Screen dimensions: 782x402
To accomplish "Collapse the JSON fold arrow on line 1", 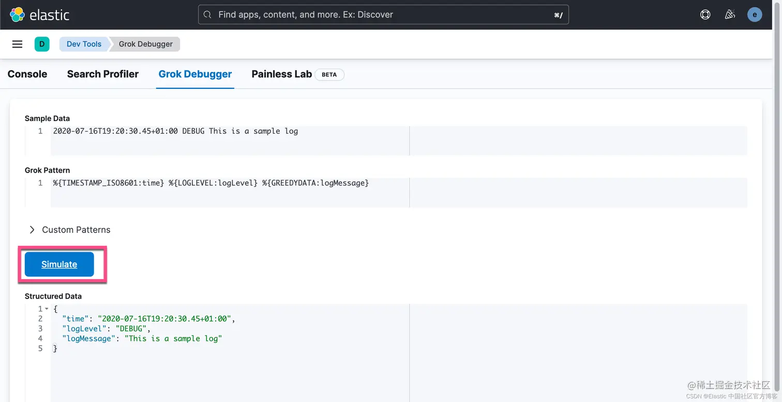I will click(47, 308).
